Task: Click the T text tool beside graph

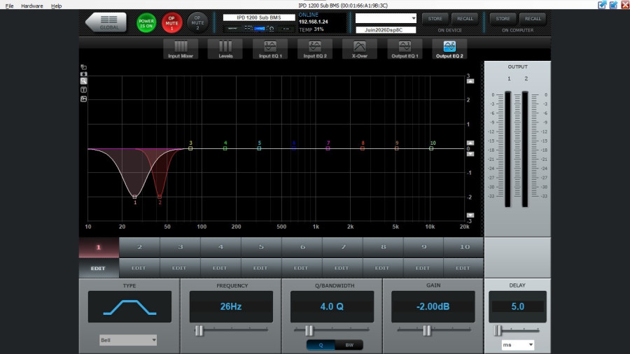Action: (x=83, y=90)
